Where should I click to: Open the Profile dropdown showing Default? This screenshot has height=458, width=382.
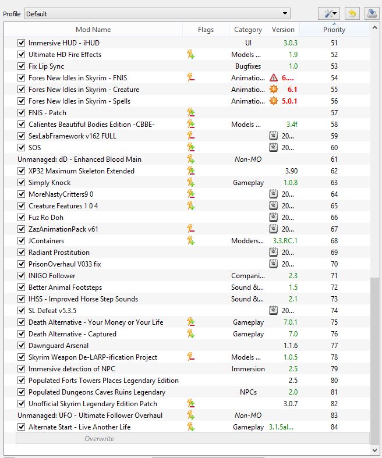157,14
